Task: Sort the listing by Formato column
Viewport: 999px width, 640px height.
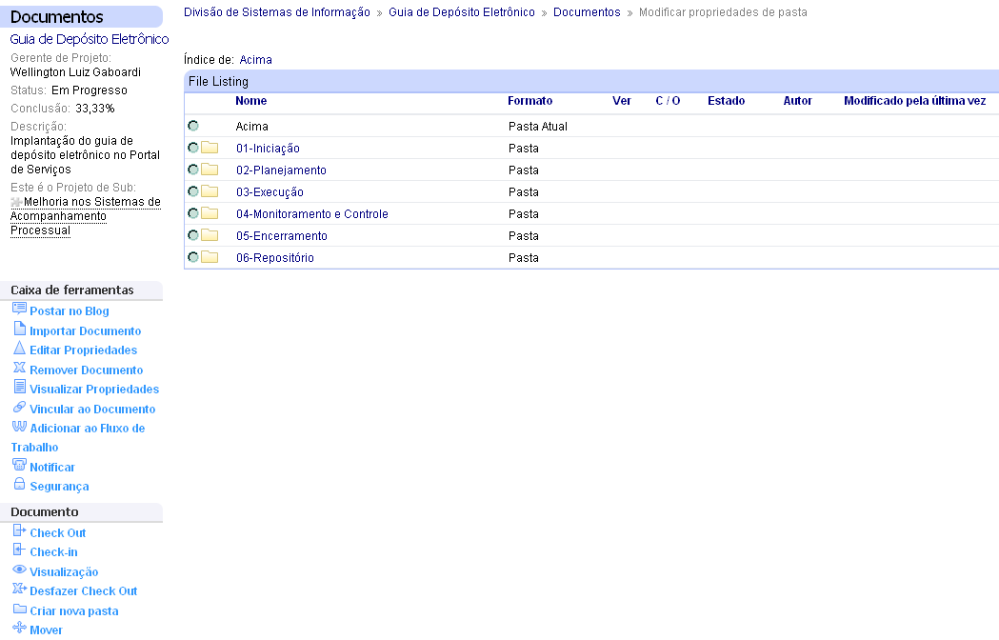Action: pyautogui.click(x=530, y=101)
